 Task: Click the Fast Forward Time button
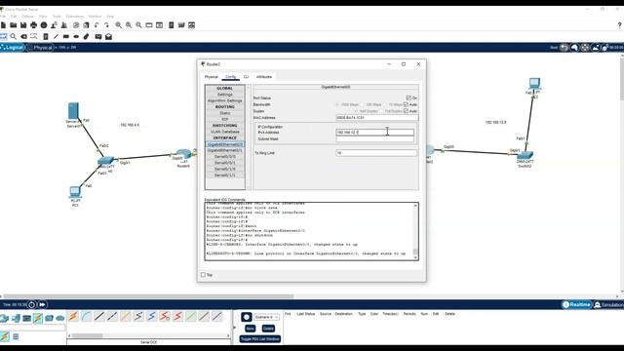42,305
